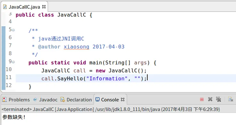Click the Clear Console icon

[x=231, y=99]
